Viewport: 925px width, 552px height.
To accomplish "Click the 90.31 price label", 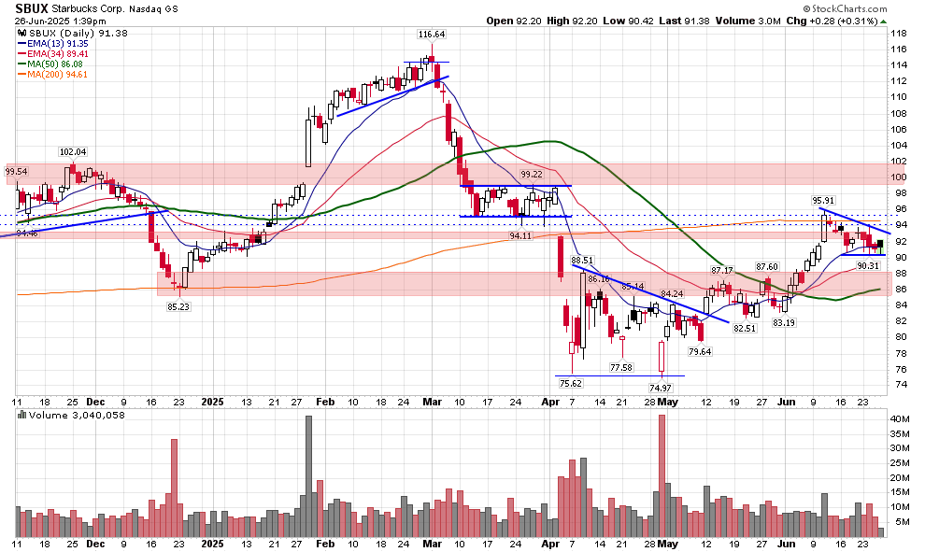I will 868,266.
